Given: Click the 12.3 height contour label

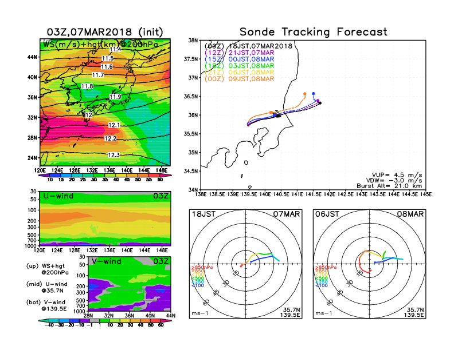Looking at the screenshot, I should tap(113, 155).
